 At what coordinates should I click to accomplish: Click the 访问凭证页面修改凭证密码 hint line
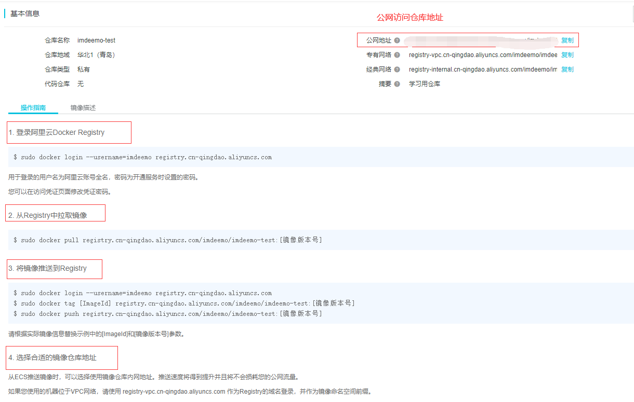point(60,192)
